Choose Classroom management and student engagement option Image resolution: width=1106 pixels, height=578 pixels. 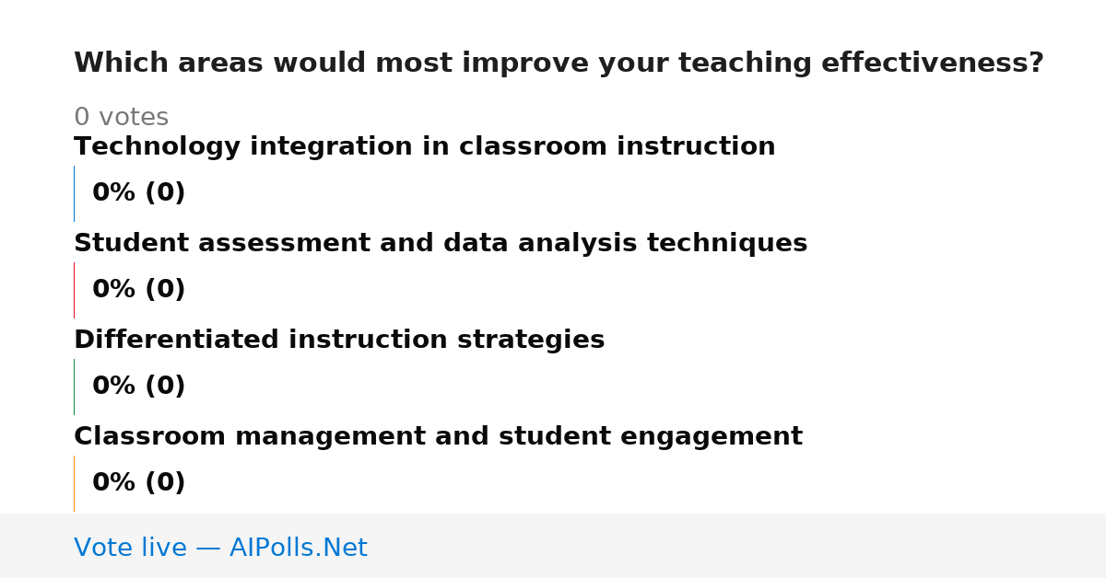click(438, 436)
